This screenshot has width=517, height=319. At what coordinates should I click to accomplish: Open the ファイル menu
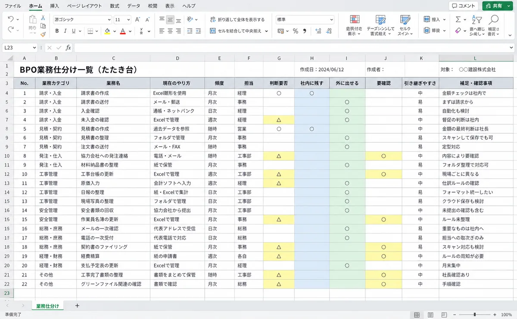12,6
